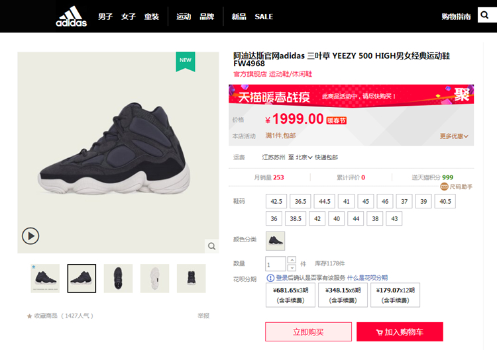Expand 更多优惠 promotions
Screen dimensions: 497x350
click(x=454, y=136)
